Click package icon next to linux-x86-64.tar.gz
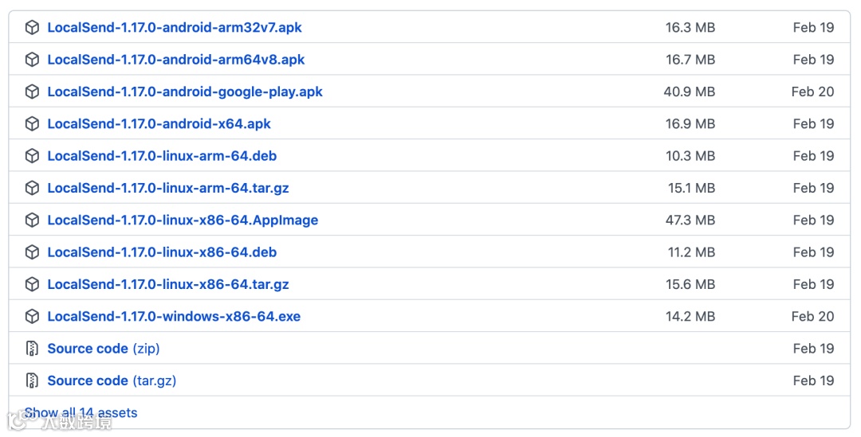 [x=33, y=284]
